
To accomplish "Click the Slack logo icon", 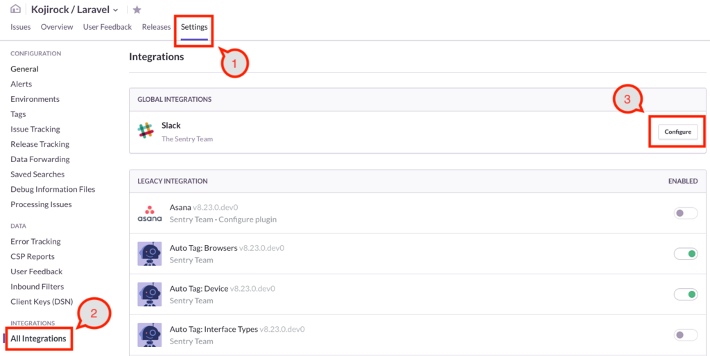I will pyautogui.click(x=146, y=130).
